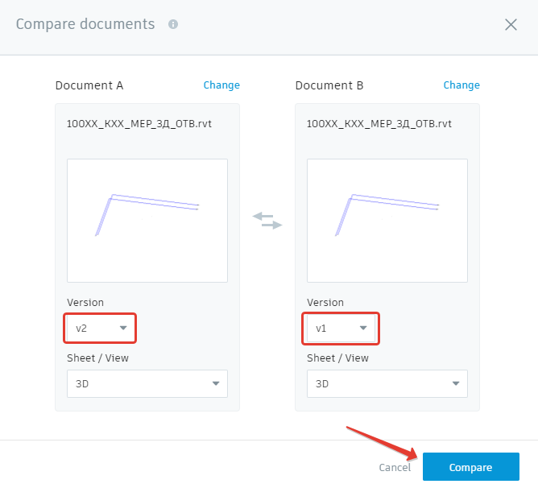Click Document A file name text

[139, 124]
